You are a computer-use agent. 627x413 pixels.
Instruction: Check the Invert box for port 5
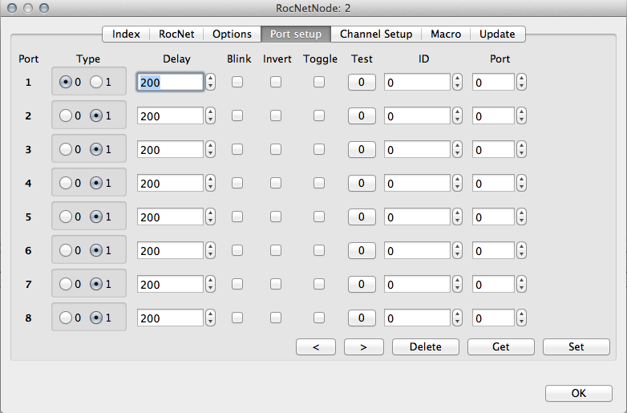point(276,217)
